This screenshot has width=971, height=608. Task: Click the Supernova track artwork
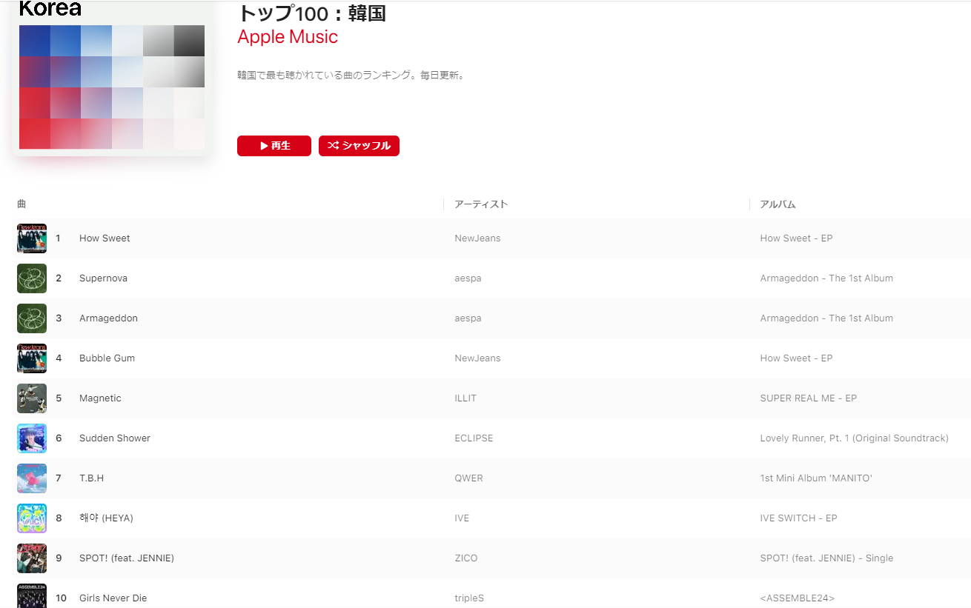pos(32,278)
